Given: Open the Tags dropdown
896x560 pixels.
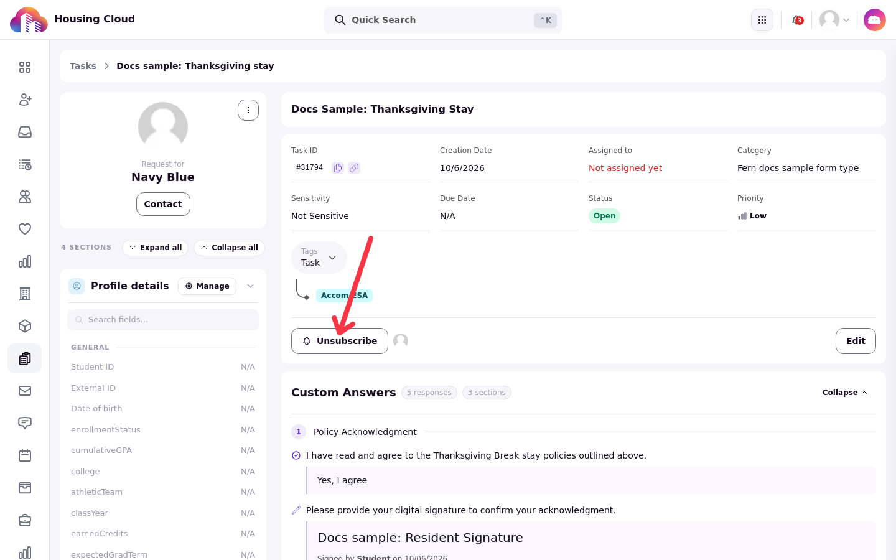Looking at the screenshot, I should [319, 258].
